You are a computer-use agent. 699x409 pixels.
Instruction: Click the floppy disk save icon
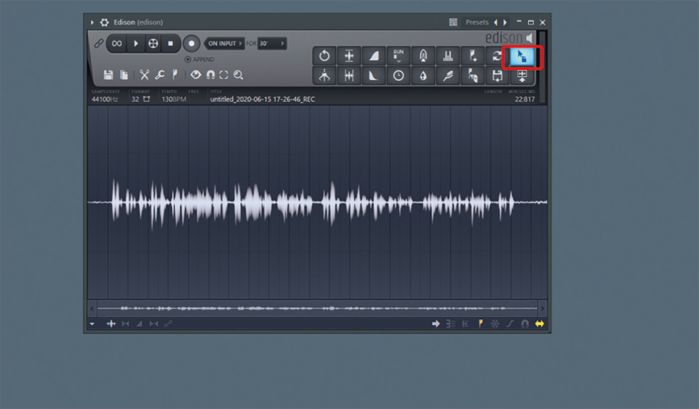point(108,75)
